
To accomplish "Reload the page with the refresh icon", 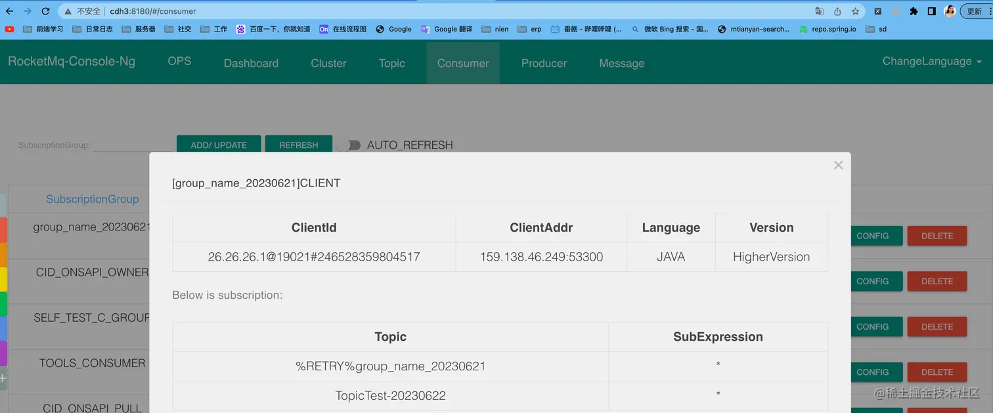I will pyautogui.click(x=45, y=11).
